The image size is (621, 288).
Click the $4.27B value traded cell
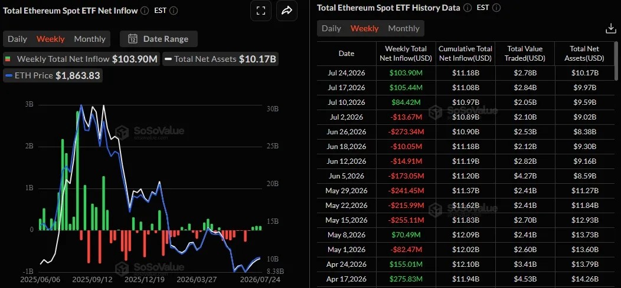pos(525,176)
